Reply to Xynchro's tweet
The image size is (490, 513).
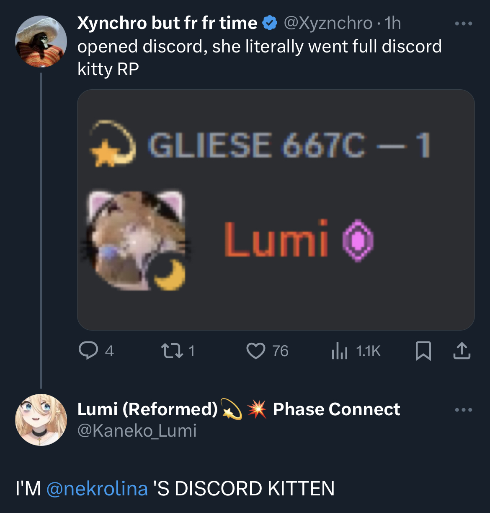[88, 351]
